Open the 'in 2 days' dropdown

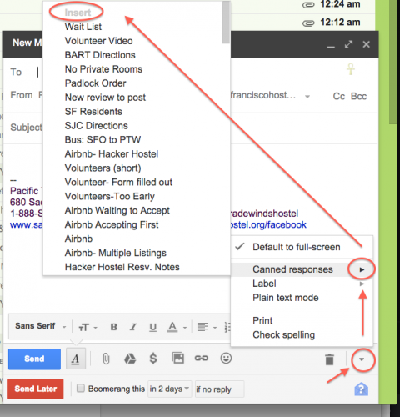(x=169, y=389)
